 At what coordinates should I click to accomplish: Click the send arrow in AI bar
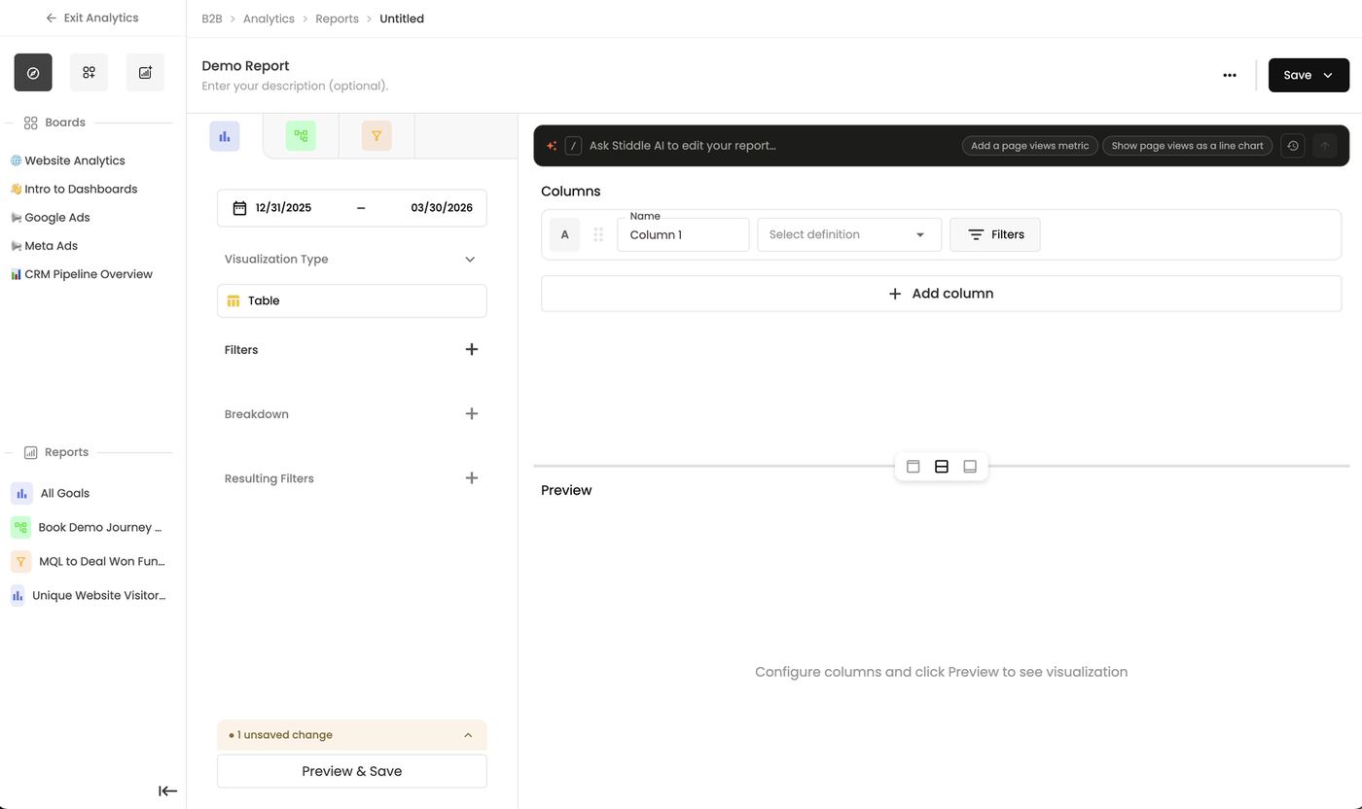tap(1324, 146)
